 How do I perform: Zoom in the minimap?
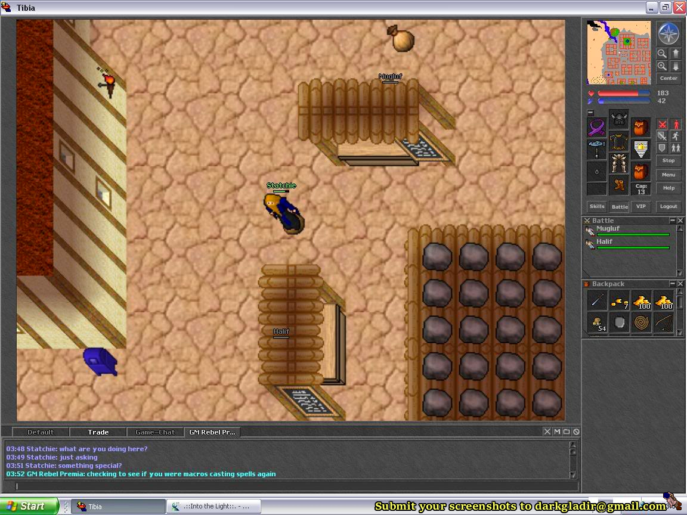pos(662,66)
